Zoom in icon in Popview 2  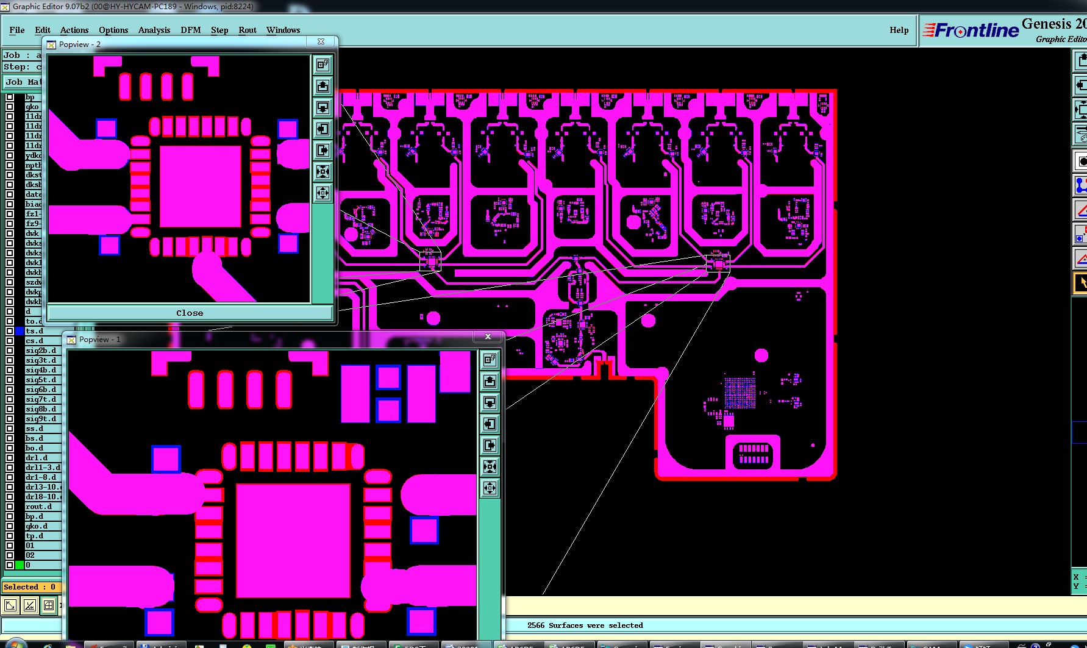(323, 171)
